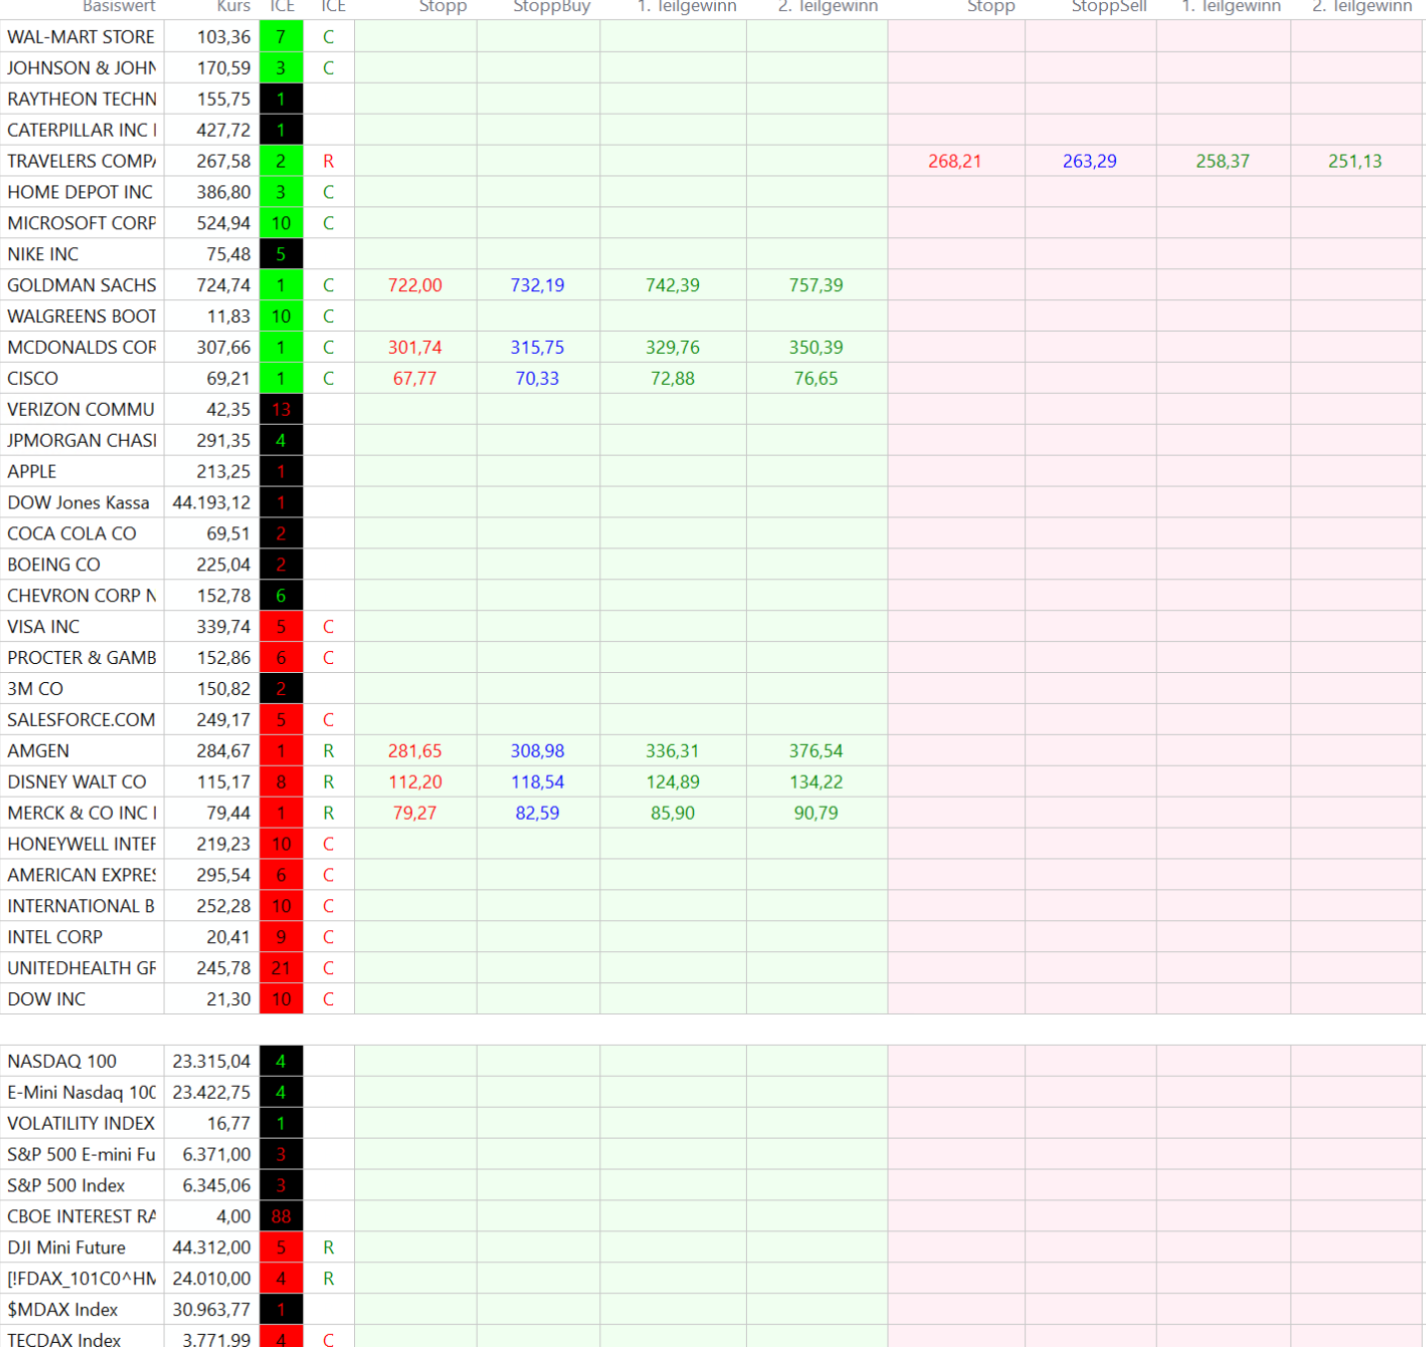This screenshot has height=1347, width=1426.
Task: Select the Verizon ICE cell showing 13
Action: pos(281,410)
